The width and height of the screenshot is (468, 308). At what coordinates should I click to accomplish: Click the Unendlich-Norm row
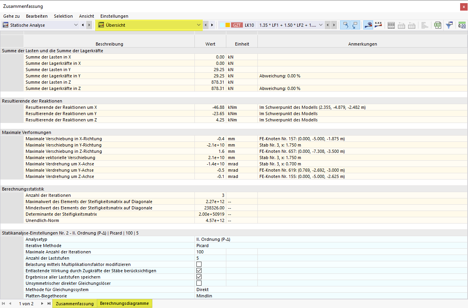coord(245,220)
